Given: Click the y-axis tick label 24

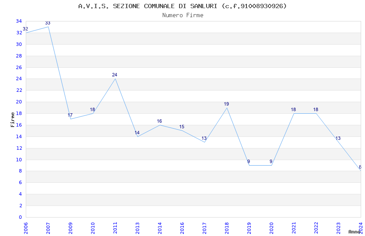Looking at the screenshot, I should coord(19,79).
